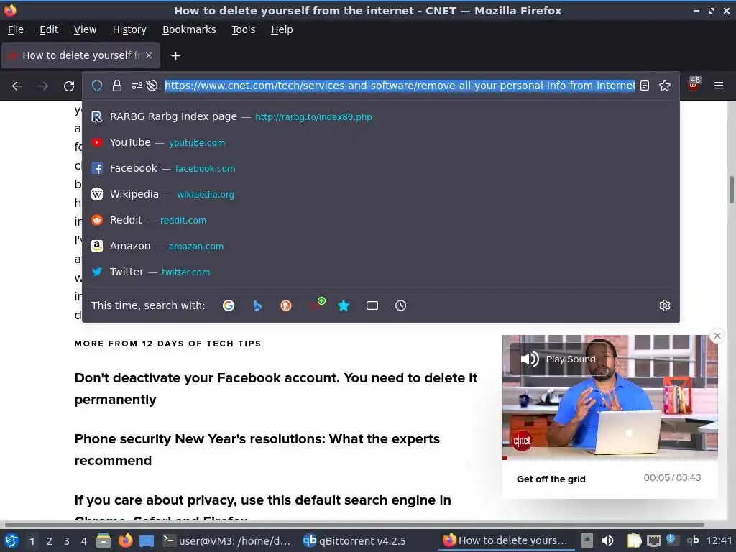Choose the Wikipedia suggestion
Viewport: 736px width, 552px height.
381,194
